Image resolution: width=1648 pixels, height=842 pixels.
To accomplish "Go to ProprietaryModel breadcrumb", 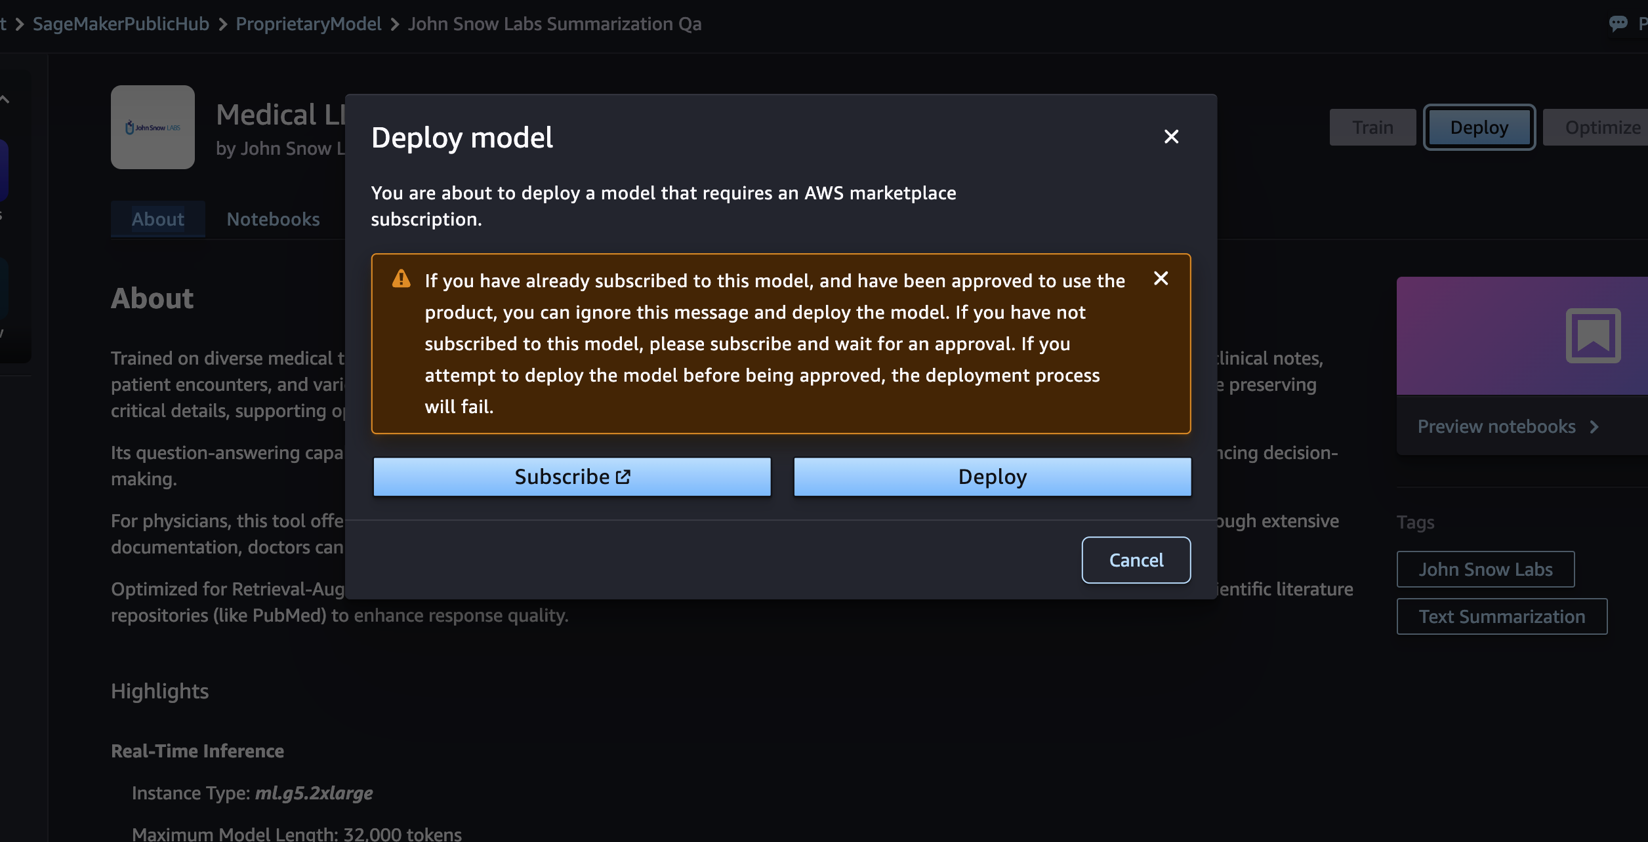I will pyautogui.click(x=308, y=24).
